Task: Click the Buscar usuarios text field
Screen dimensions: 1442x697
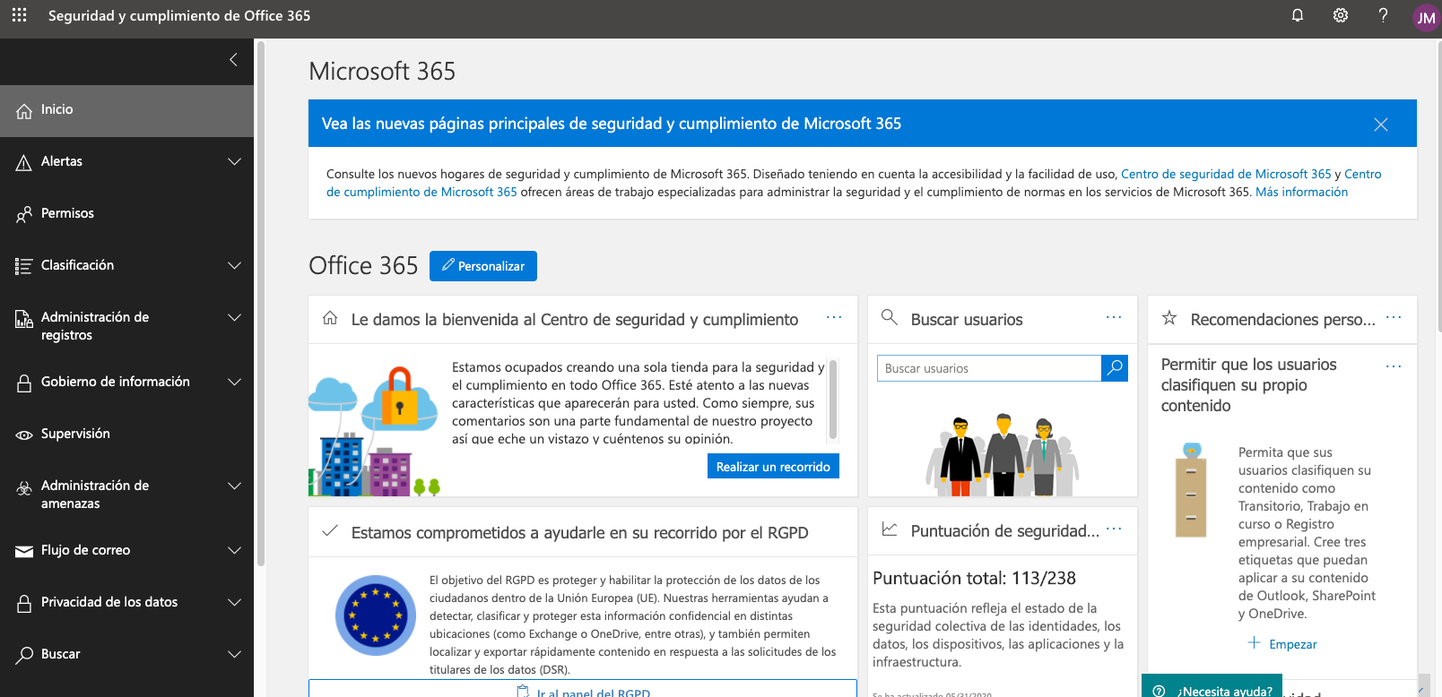Action: point(987,368)
